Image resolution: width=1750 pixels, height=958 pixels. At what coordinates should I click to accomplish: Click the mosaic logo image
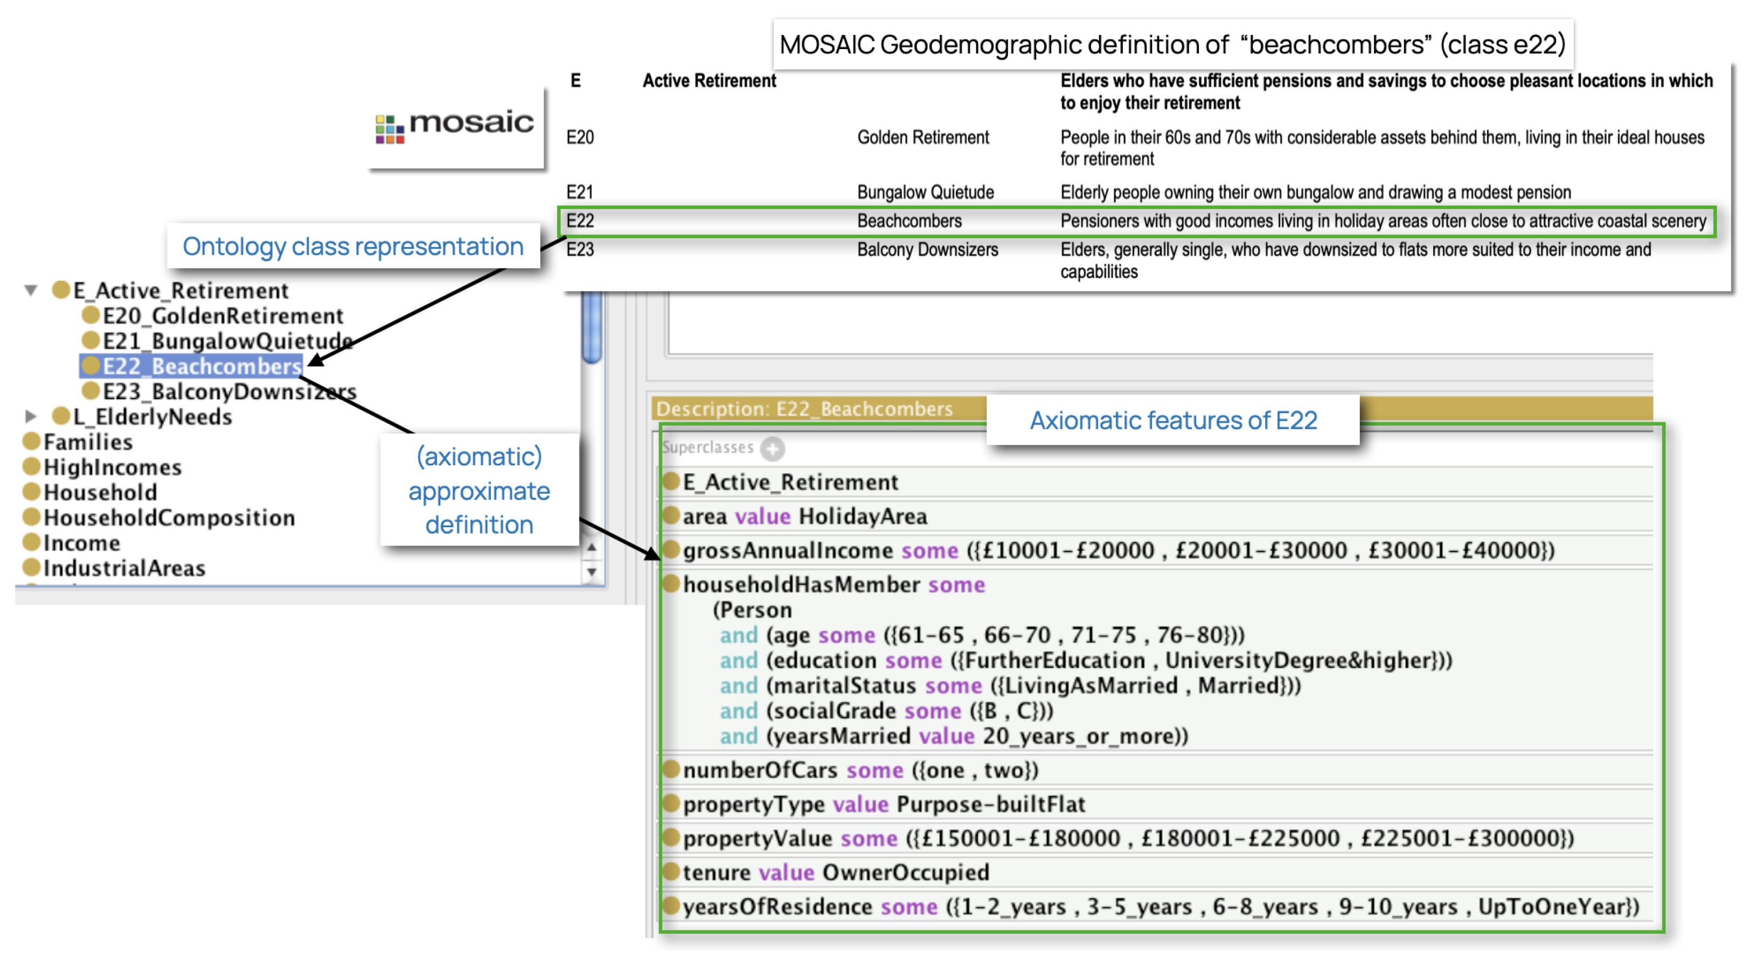click(x=456, y=127)
